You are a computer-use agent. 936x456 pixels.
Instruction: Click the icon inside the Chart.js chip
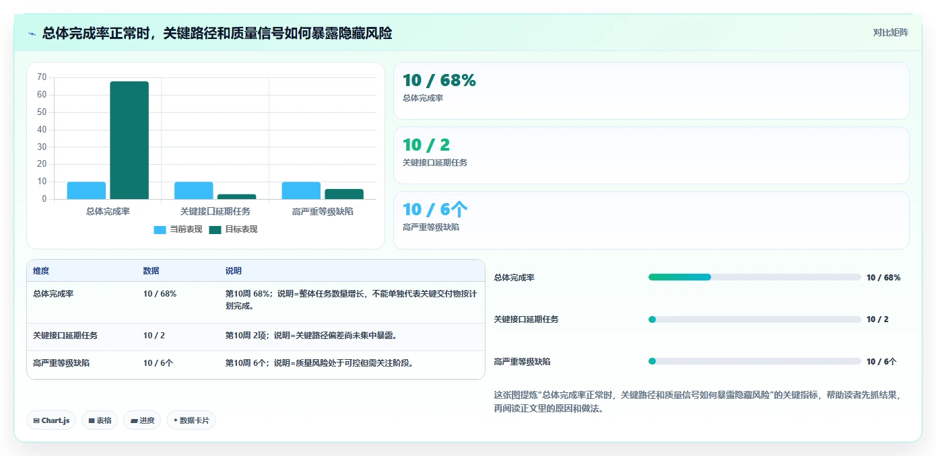(x=36, y=420)
